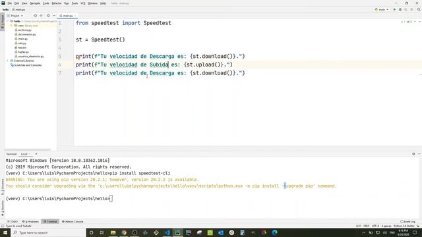
Task: Click the Select Opened File locate icon
Action: click(x=35, y=16)
